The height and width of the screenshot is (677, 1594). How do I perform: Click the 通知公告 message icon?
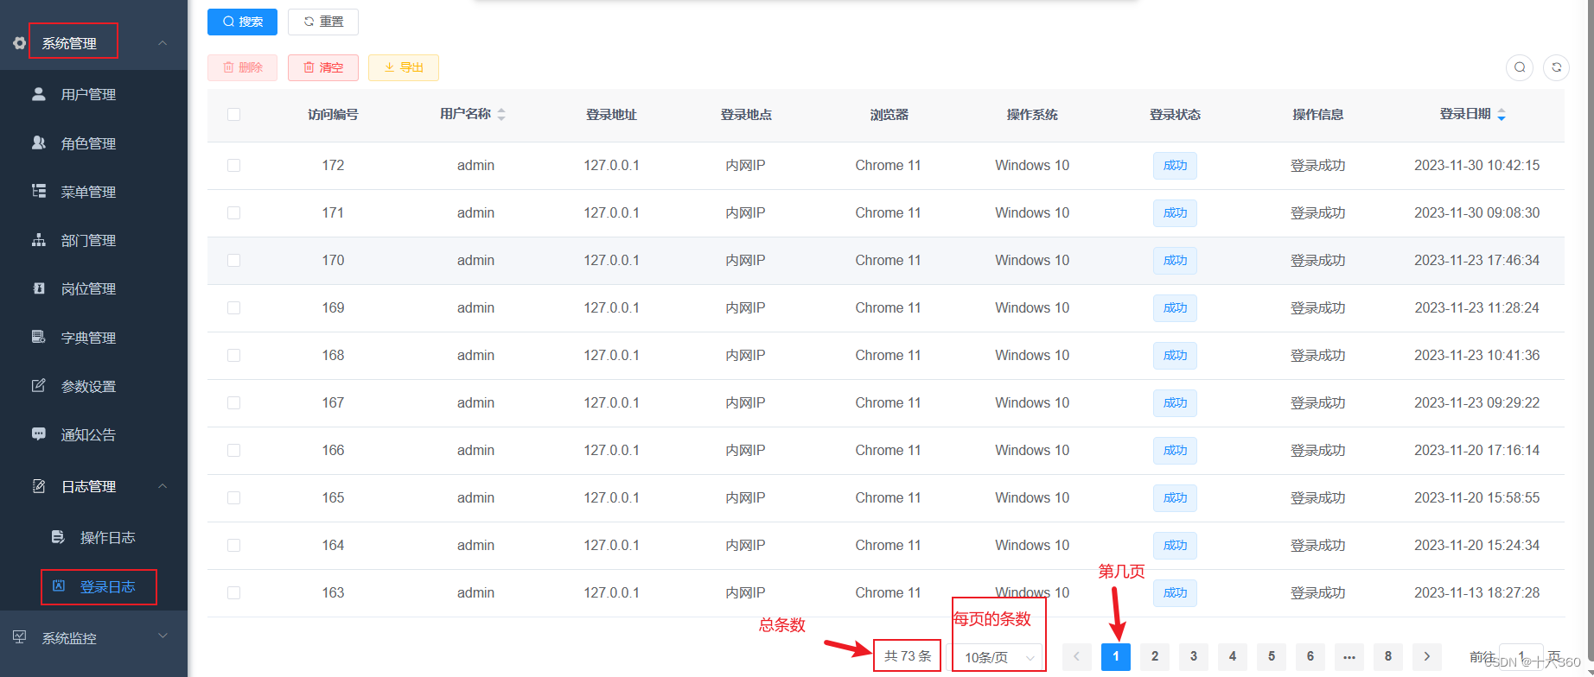[x=39, y=433]
